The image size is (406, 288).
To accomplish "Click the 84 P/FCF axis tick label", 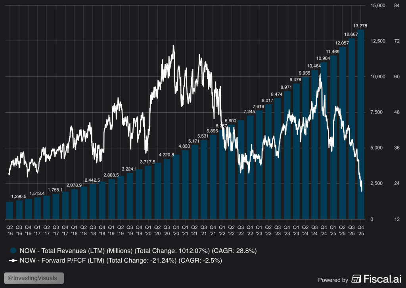I will 396,6.
